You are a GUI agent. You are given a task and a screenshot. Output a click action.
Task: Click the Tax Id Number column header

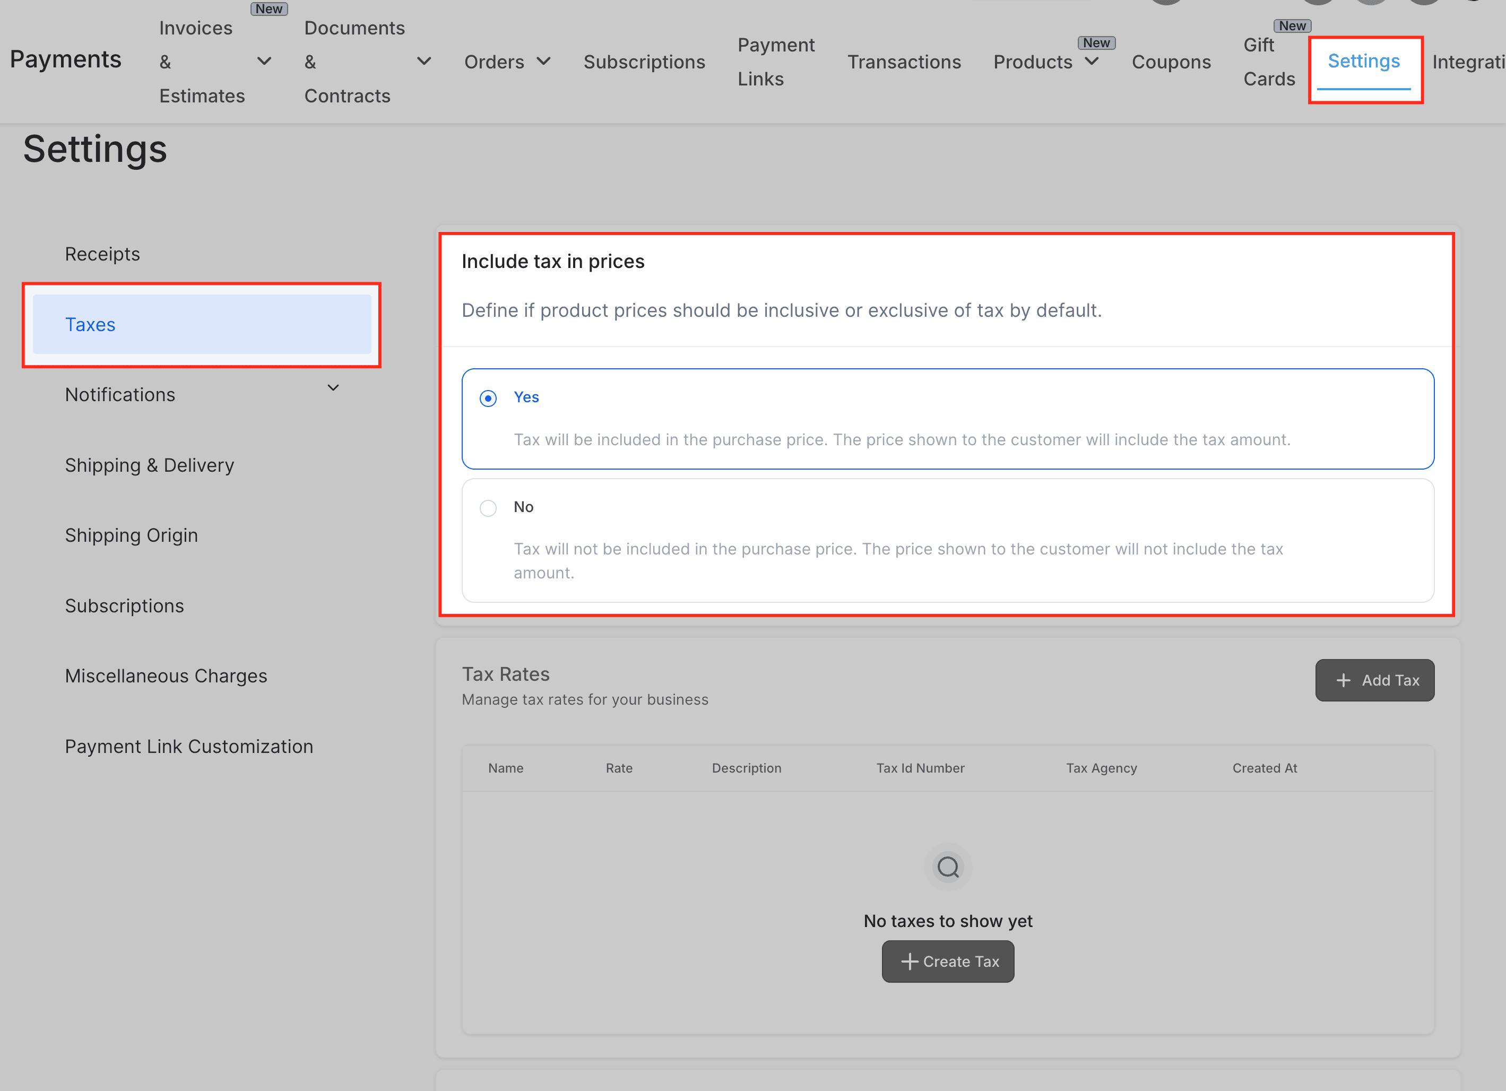tap(920, 768)
